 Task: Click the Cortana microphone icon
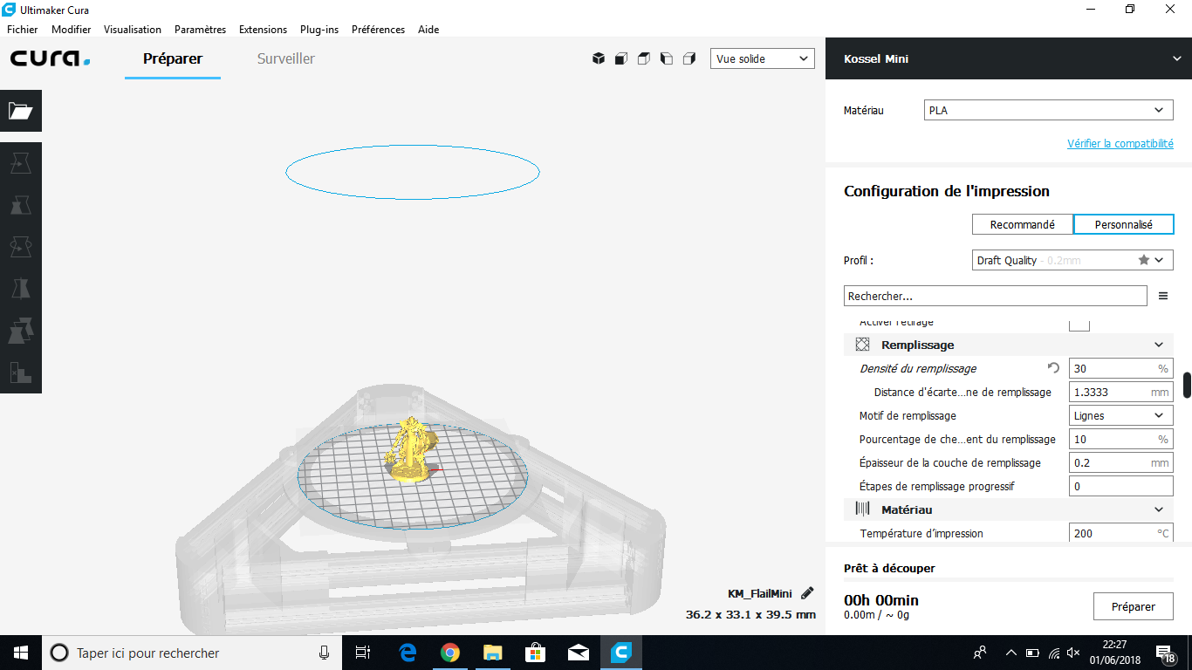324,653
